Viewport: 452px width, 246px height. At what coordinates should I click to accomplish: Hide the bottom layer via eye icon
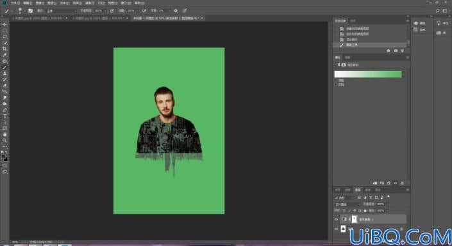pos(336,229)
